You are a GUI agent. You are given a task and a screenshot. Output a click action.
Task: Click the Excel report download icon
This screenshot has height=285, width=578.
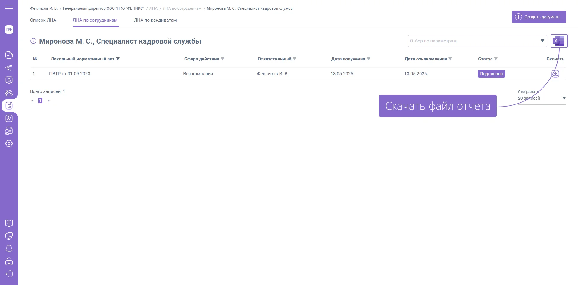(x=559, y=41)
